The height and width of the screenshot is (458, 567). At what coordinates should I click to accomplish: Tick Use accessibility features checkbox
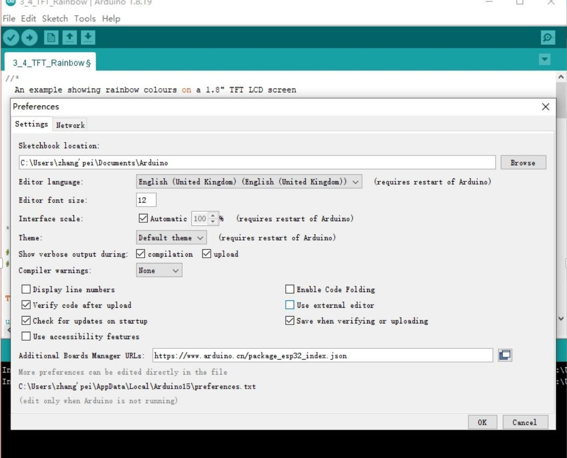(26, 336)
